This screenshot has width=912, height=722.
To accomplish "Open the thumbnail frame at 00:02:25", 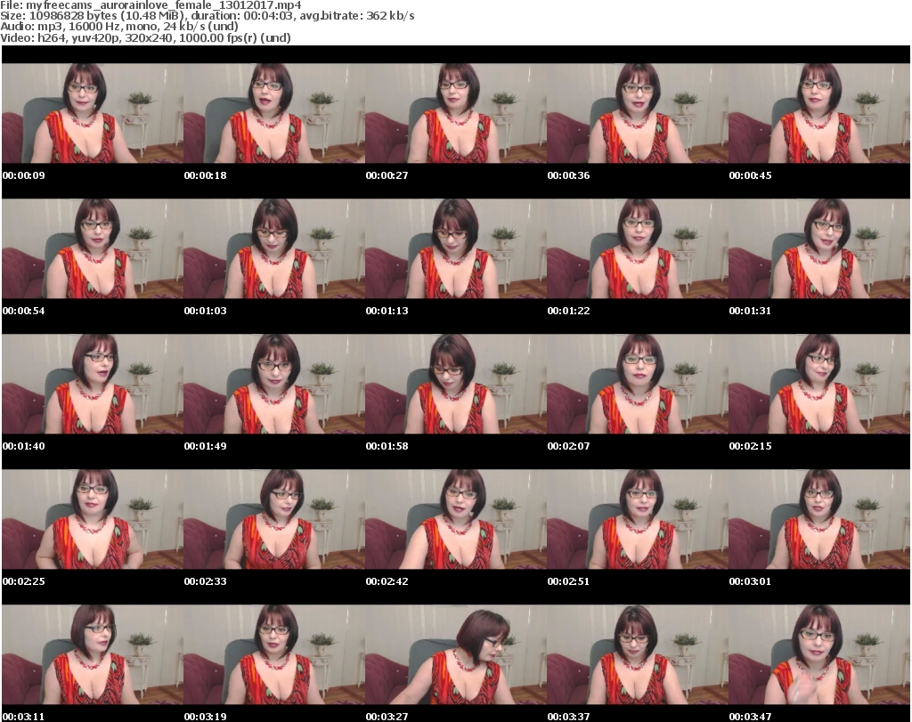I will pos(93,519).
